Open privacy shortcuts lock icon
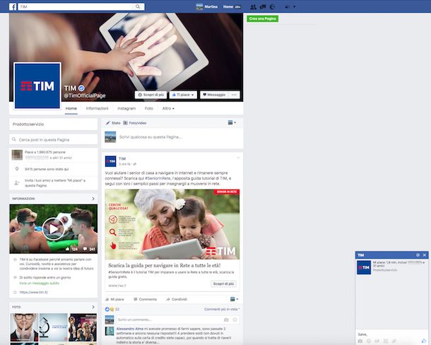Screen dimensions: 431x345 click(287, 7)
